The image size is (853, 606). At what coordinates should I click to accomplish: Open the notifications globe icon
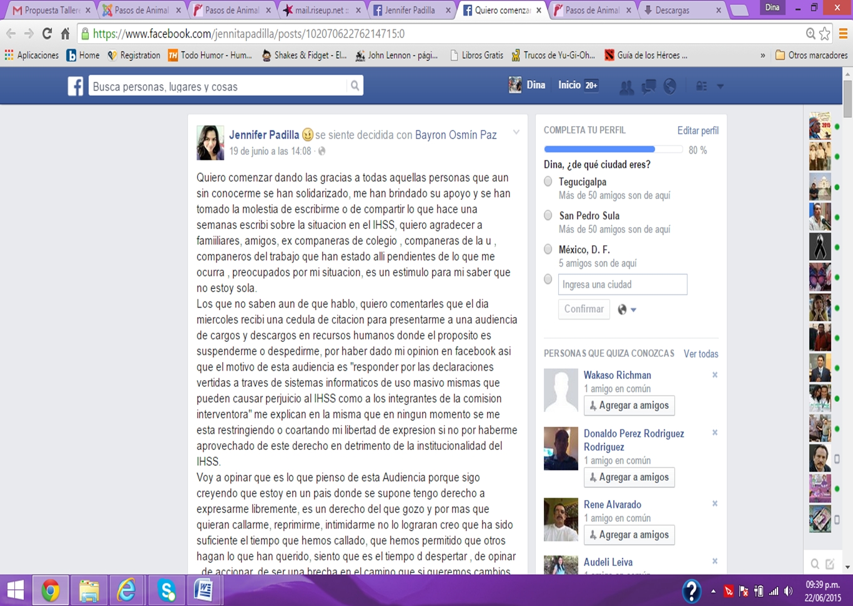(670, 86)
